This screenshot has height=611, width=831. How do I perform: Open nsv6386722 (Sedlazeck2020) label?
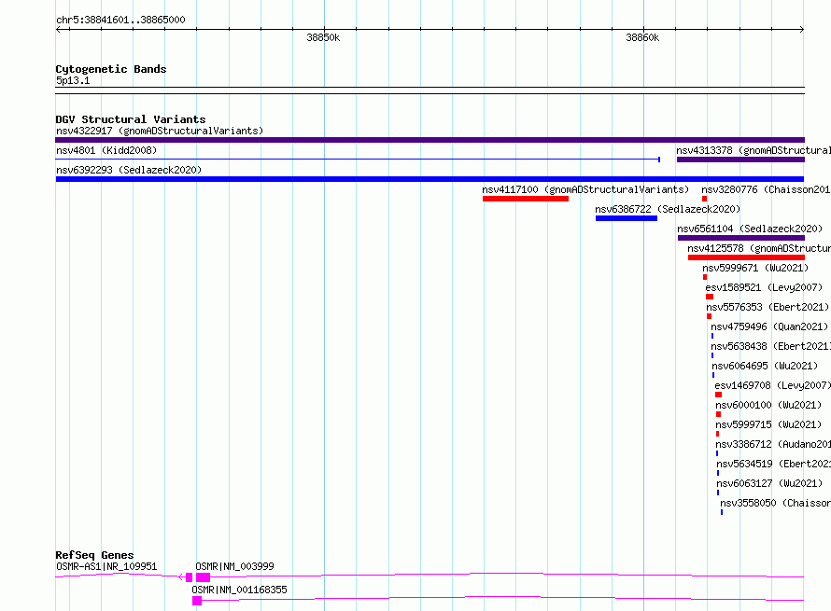pos(668,209)
